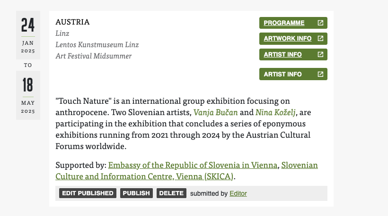Click the AUSTRIA country heading

click(72, 22)
